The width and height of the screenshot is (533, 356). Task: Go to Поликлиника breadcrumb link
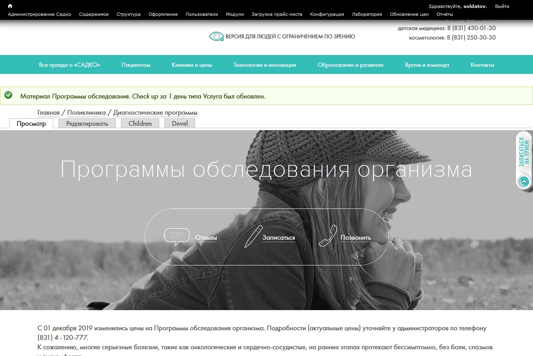point(87,113)
